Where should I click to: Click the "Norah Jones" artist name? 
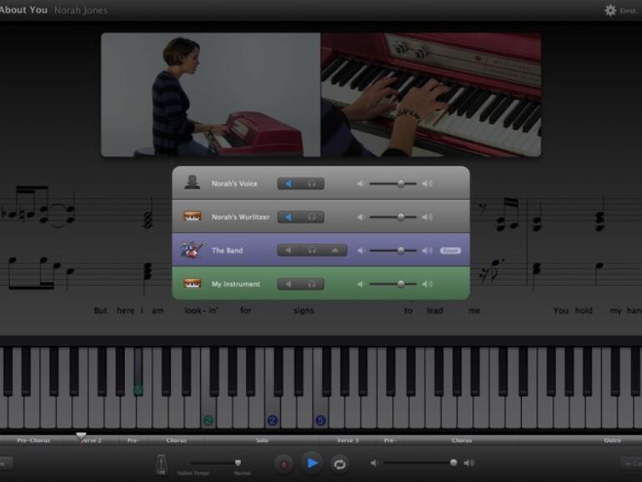click(x=81, y=10)
